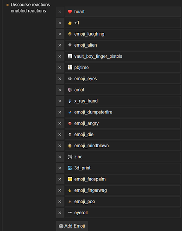The image size is (182, 231).
Task: Remove the +1 thumbs up reaction
Action: pos(60,23)
